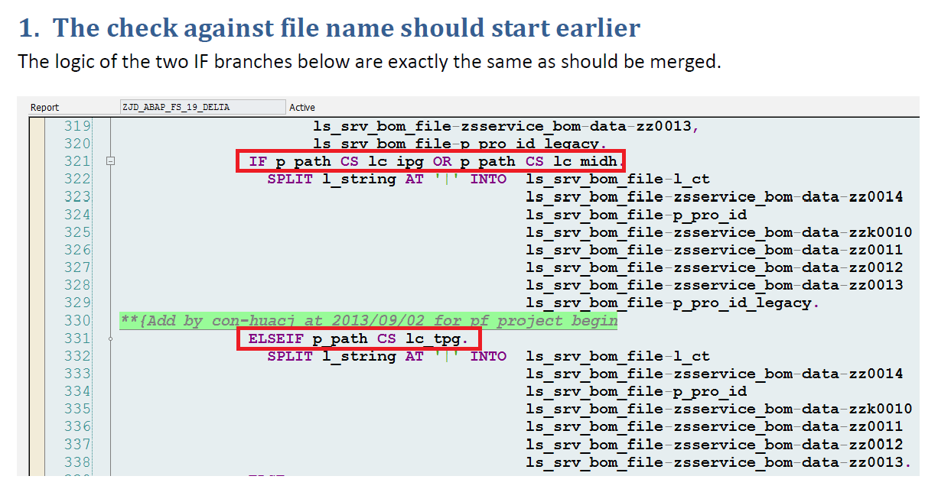Screen dimensions: 938x489
Task: Select line number 331
Action: pyautogui.click(x=77, y=338)
